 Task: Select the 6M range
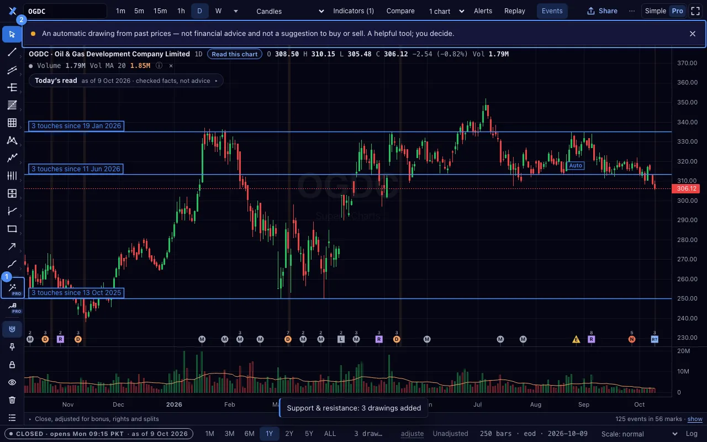[x=249, y=434]
